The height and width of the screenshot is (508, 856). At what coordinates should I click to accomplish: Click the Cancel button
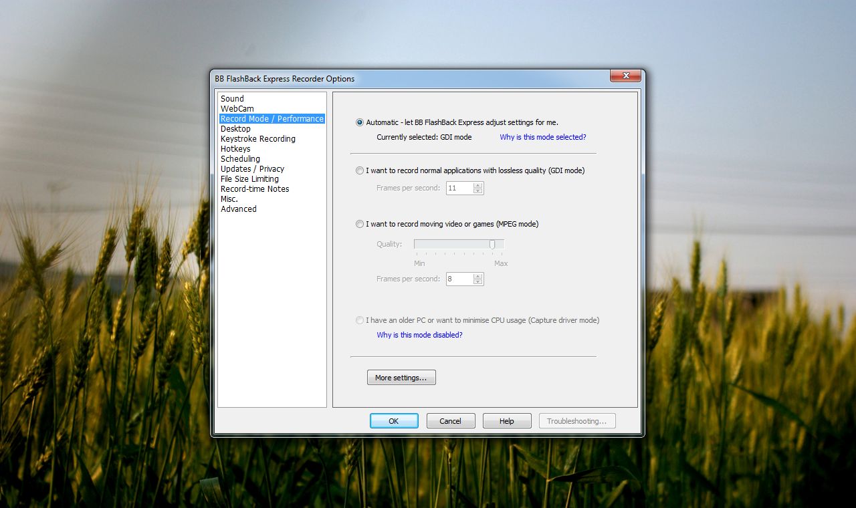coord(451,421)
